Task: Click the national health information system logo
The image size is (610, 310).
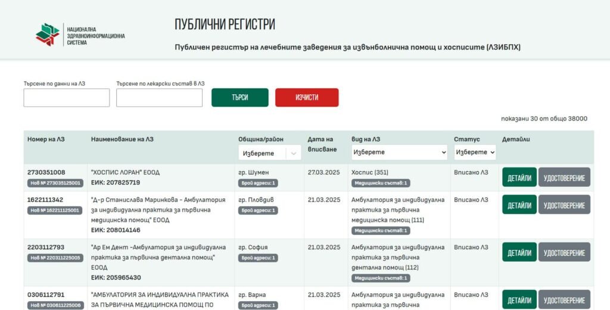Action: click(x=80, y=35)
